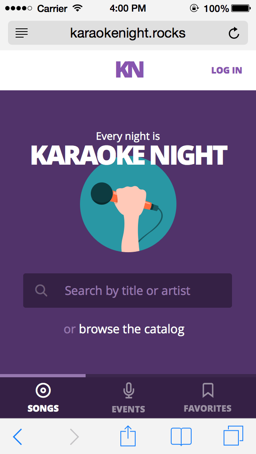Tap the karaokenight.rocks address bar

coord(128,33)
